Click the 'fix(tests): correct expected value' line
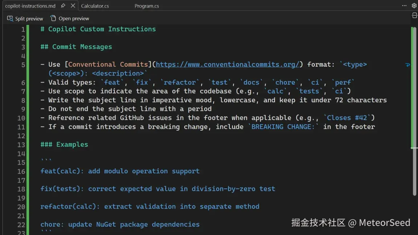The image size is (418, 235). [158, 189]
